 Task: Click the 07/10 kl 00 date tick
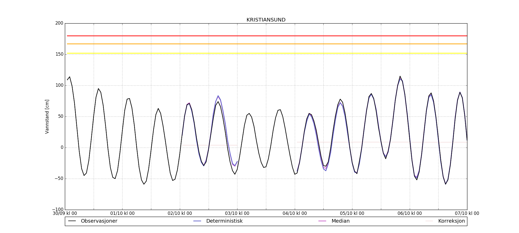click(467, 214)
